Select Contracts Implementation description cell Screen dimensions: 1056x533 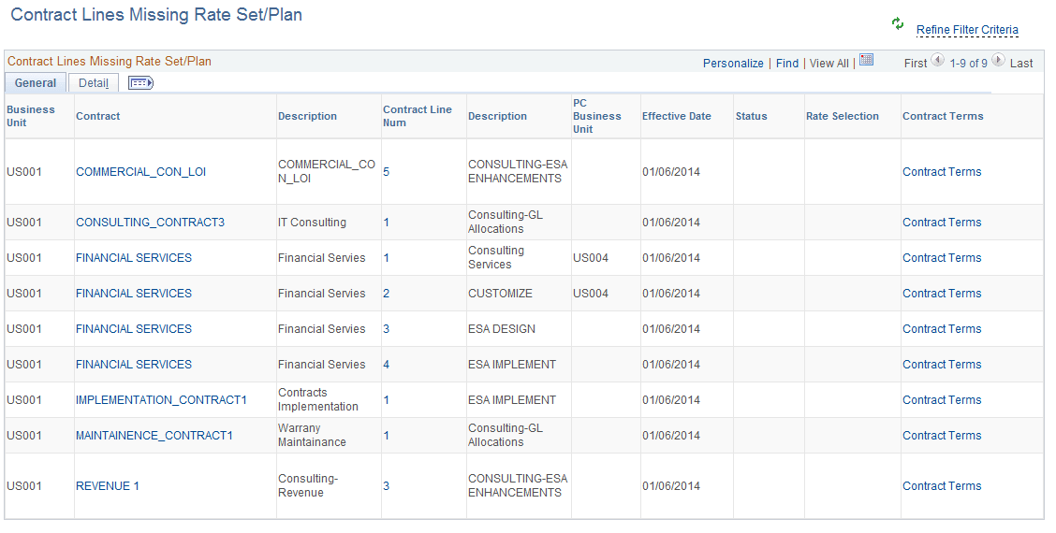(318, 400)
